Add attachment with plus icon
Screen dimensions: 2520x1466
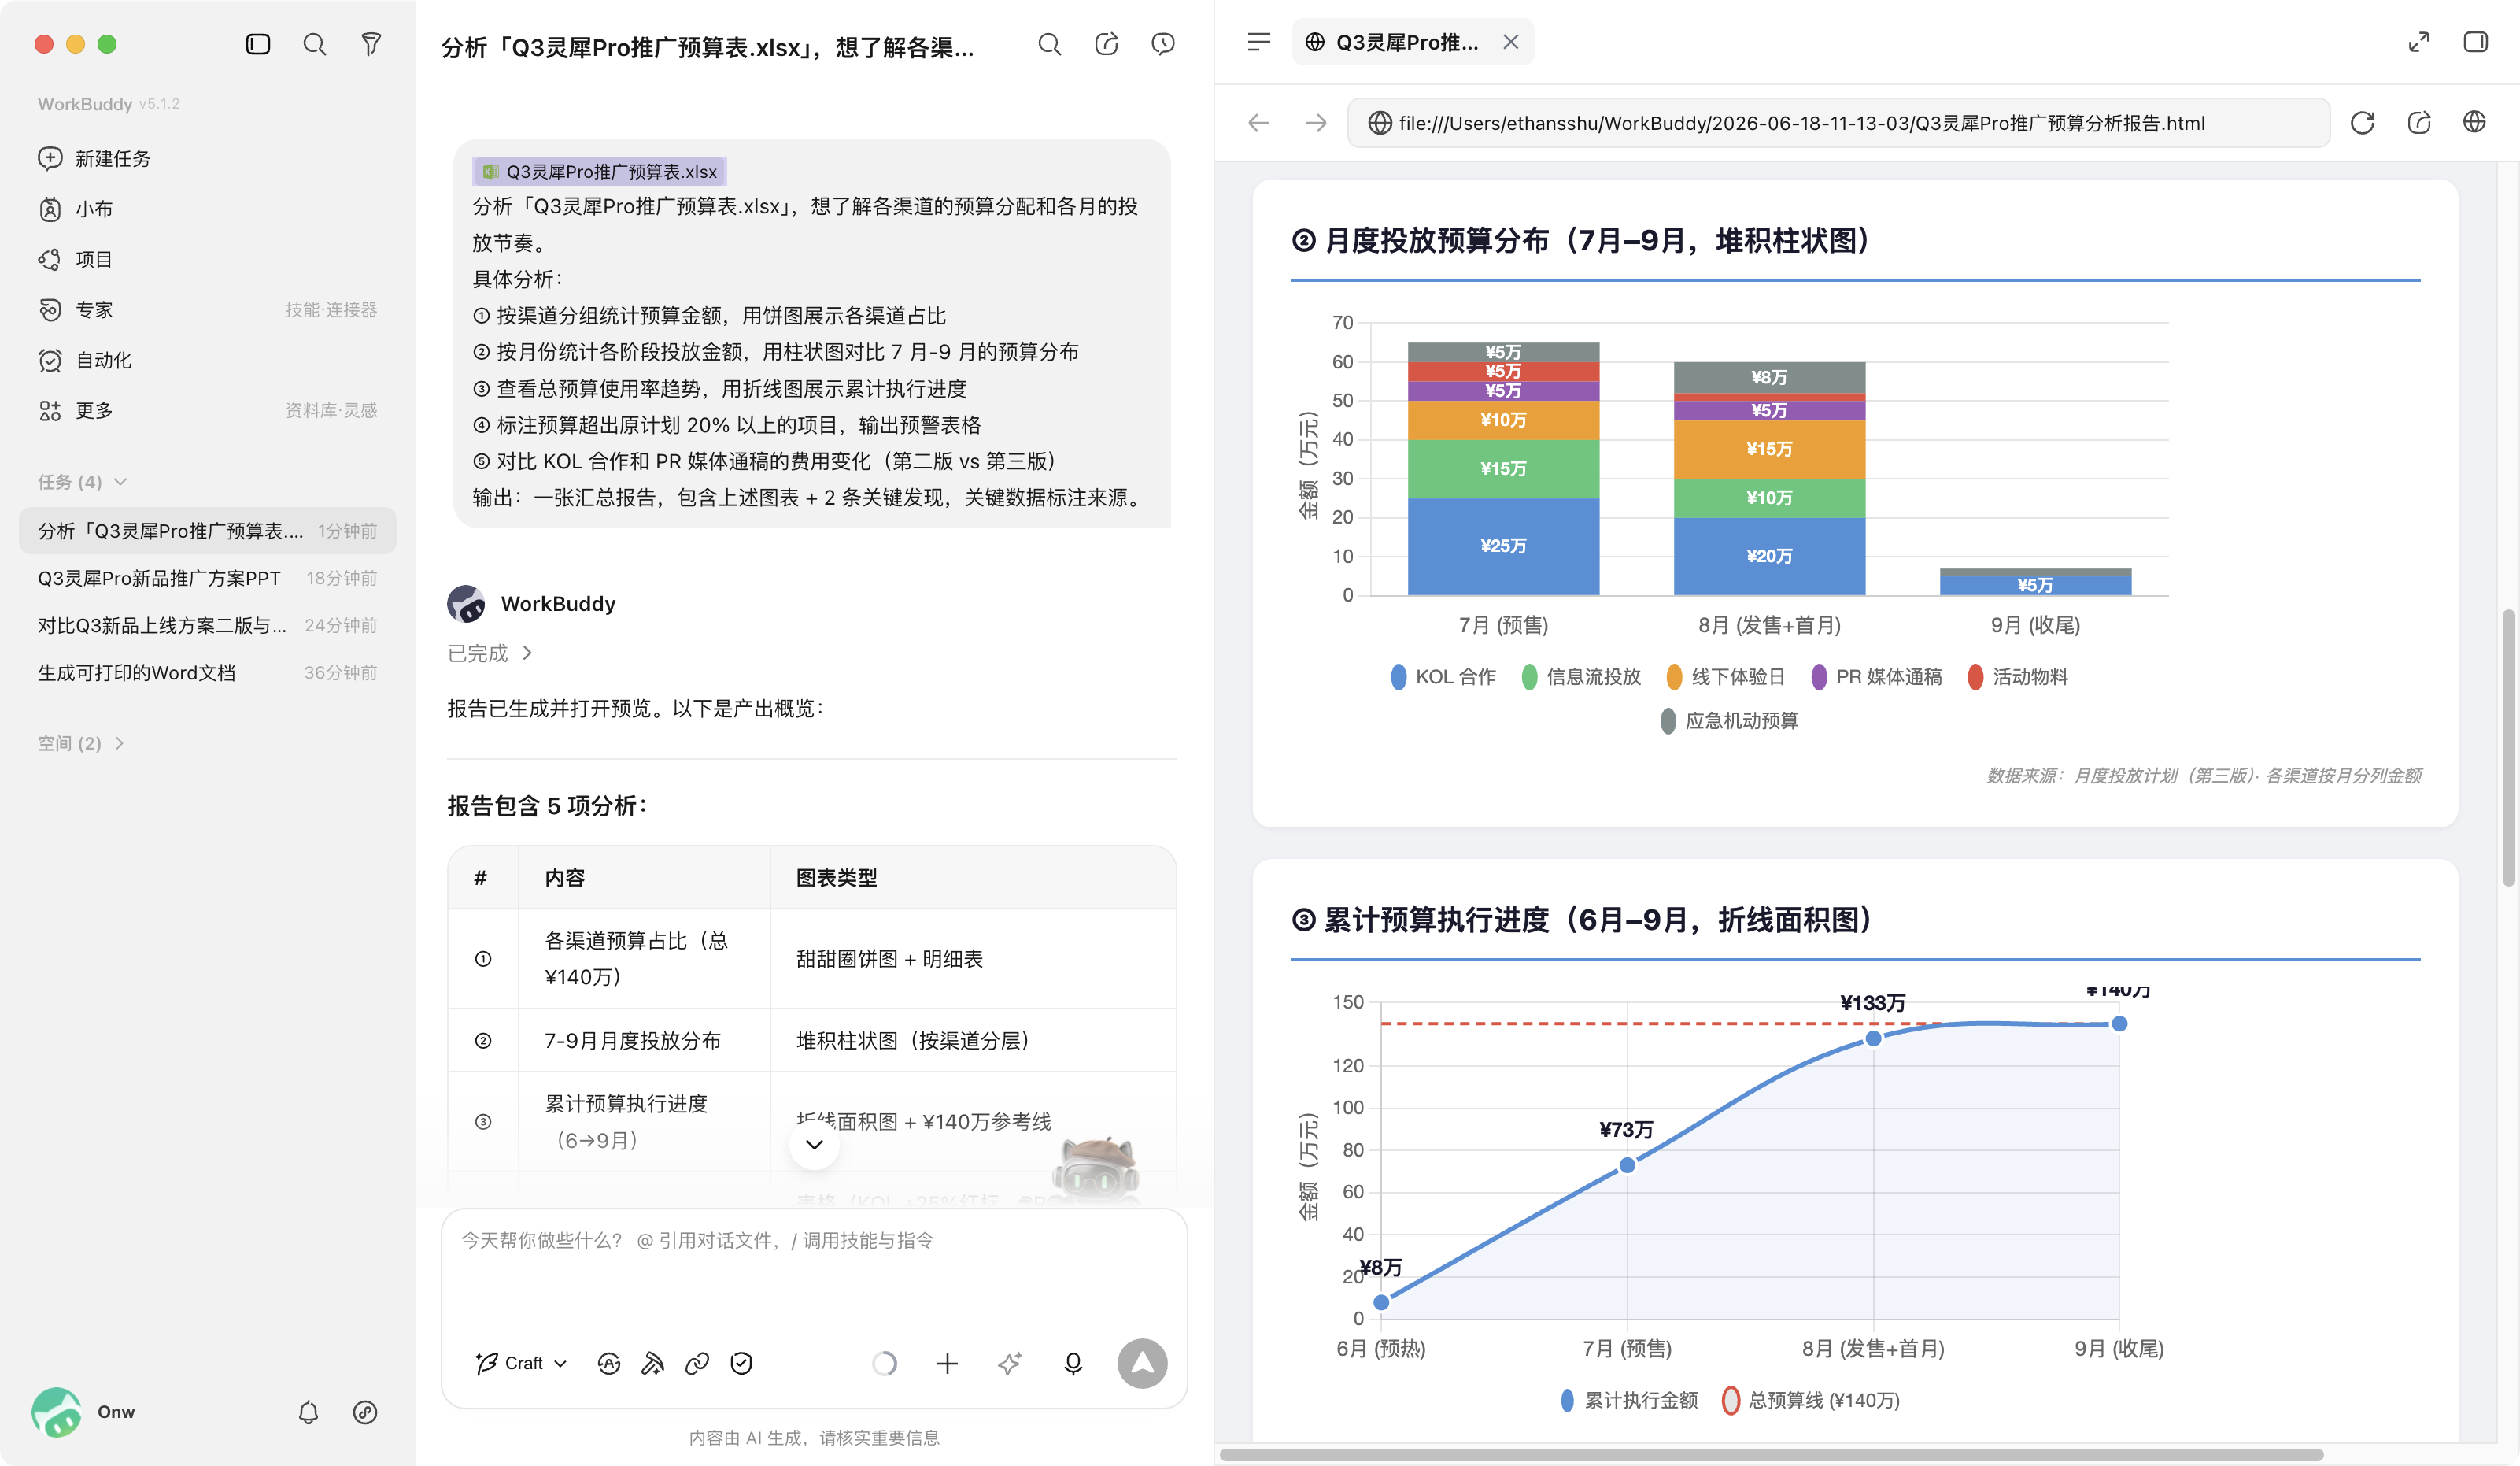point(947,1363)
